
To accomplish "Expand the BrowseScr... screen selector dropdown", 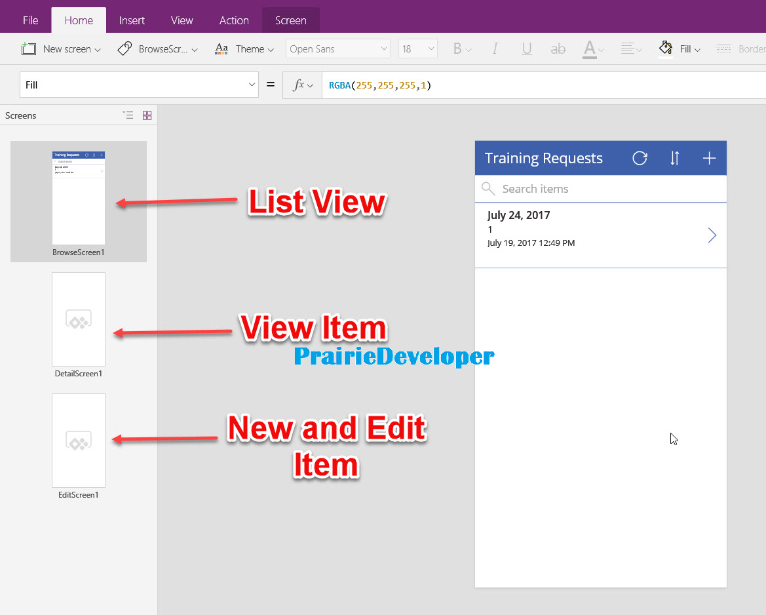I will point(195,50).
